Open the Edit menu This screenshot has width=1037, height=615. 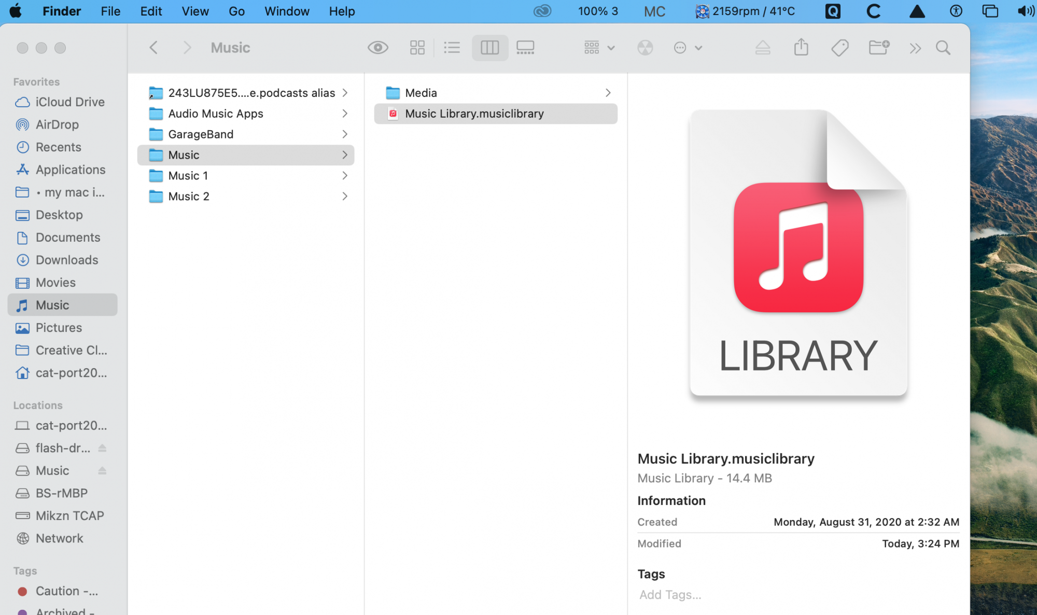(x=151, y=11)
